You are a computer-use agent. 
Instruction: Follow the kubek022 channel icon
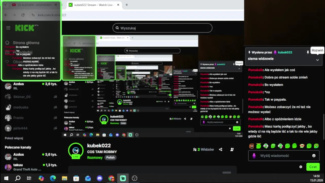coord(232,149)
